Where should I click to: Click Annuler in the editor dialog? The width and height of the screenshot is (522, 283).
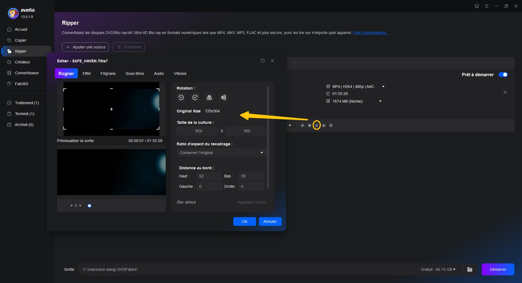(x=270, y=222)
